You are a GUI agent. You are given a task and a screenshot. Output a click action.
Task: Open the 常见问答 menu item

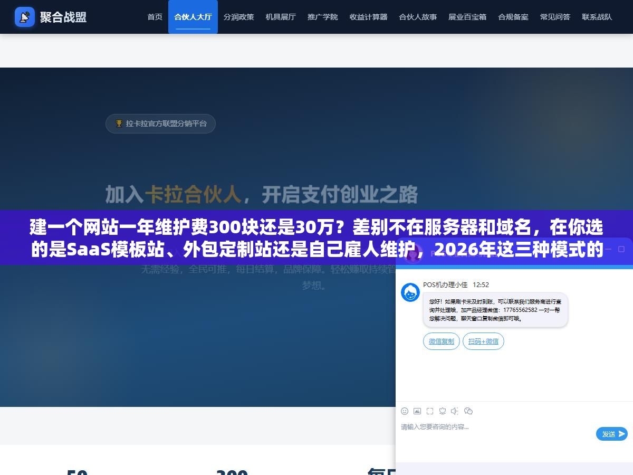555,17
